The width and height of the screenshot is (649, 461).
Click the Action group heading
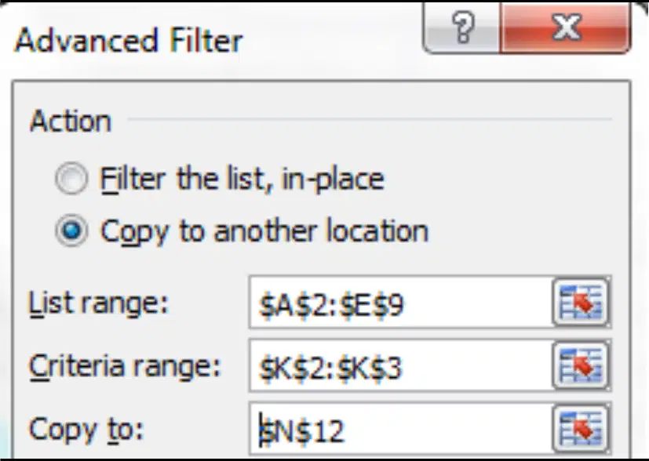pyautogui.click(x=71, y=122)
